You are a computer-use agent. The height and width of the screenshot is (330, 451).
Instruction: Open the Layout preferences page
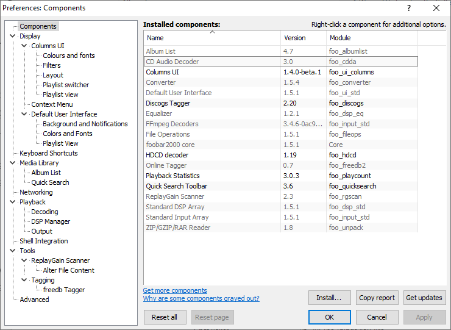[x=53, y=75]
